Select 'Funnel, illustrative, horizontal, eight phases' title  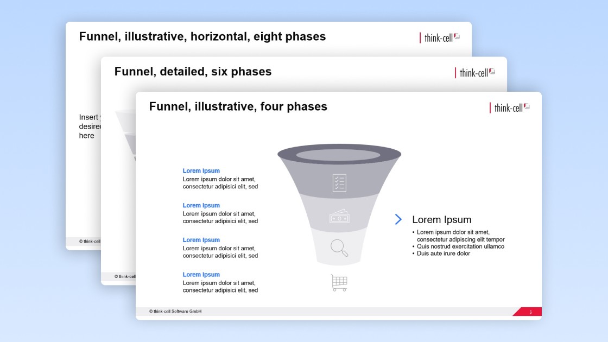tap(202, 37)
